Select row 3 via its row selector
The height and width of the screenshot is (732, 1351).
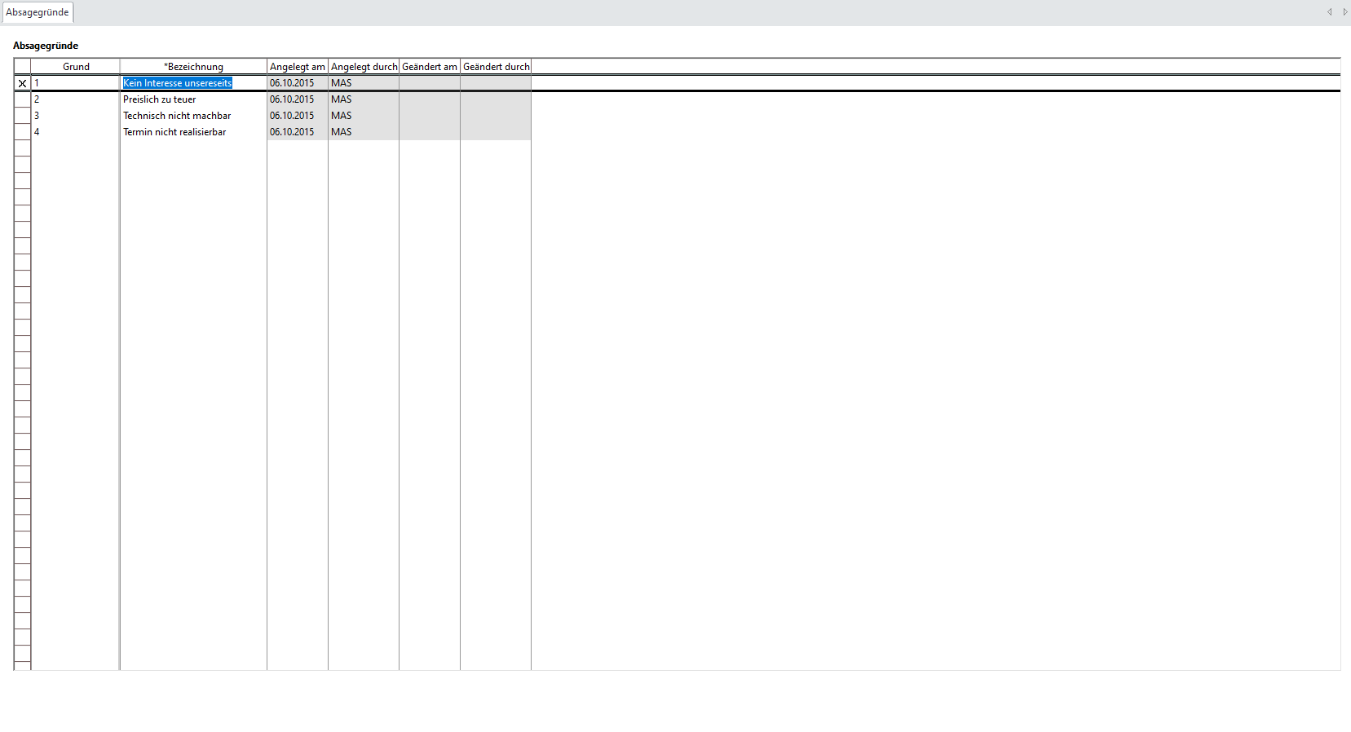coord(22,116)
